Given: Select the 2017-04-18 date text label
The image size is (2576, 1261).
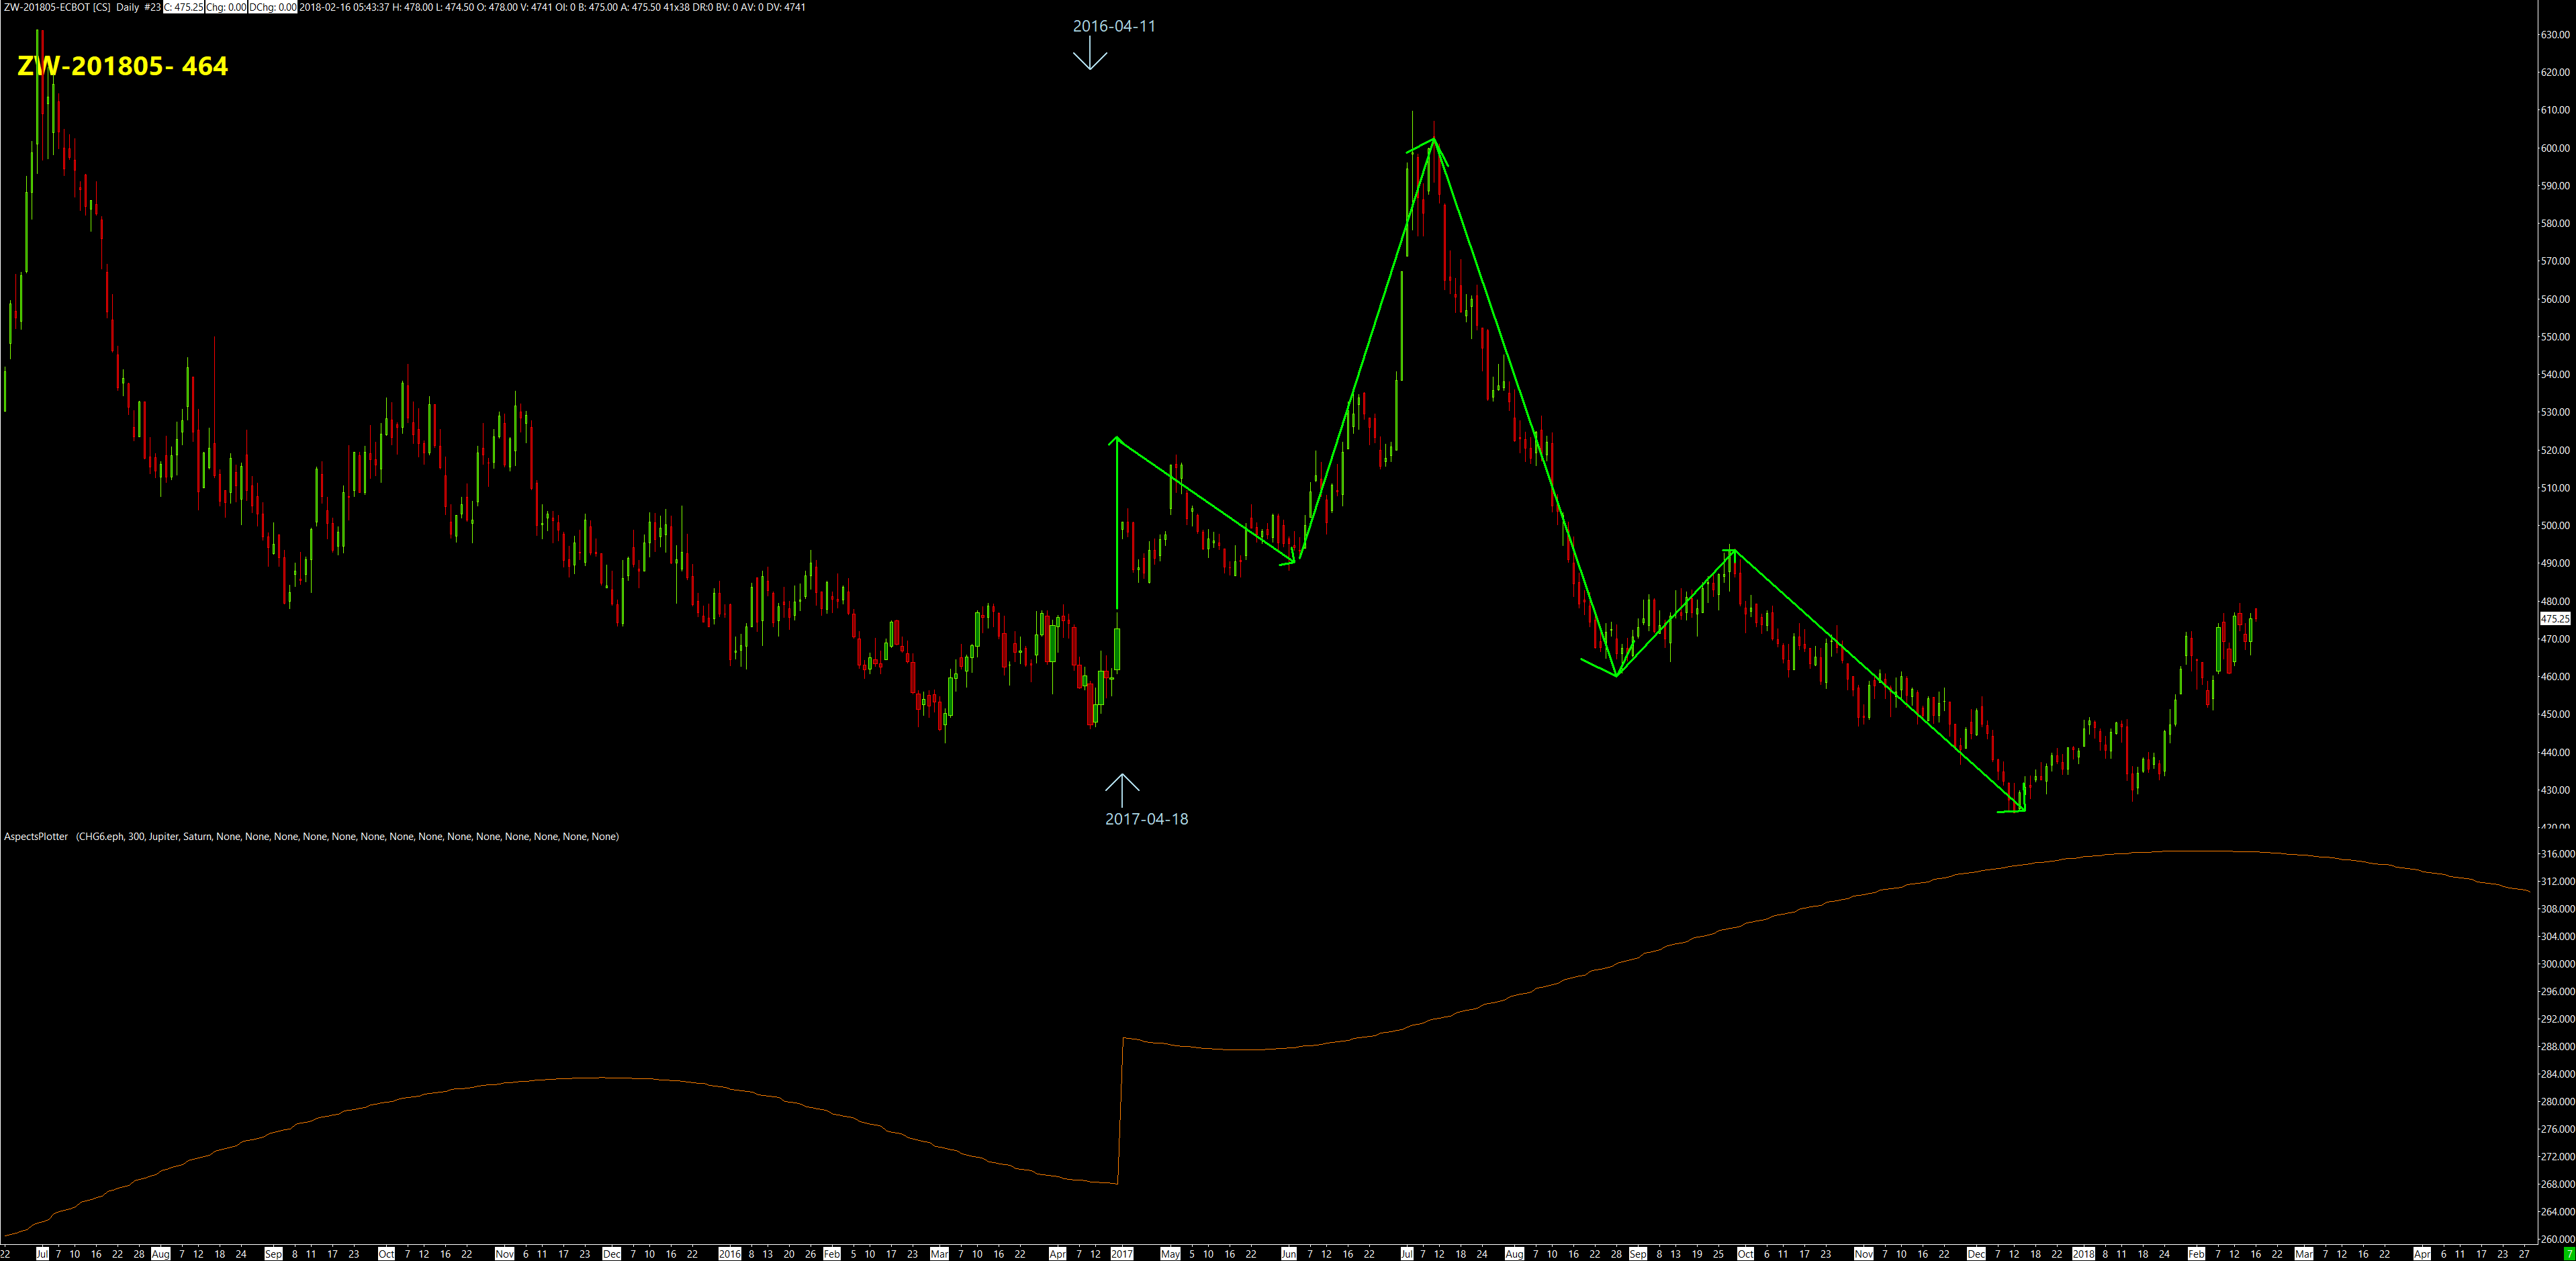Looking at the screenshot, I should (x=1146, y=819).
